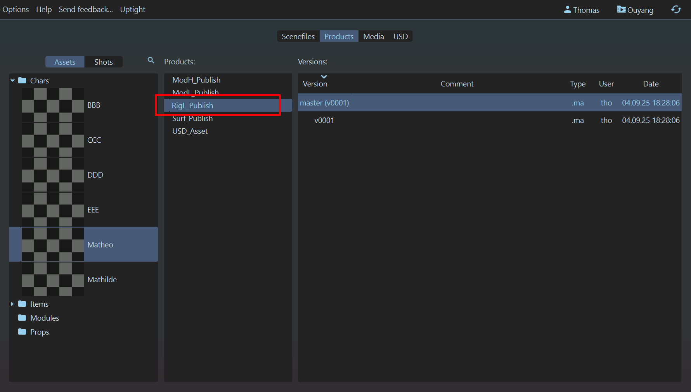Select the v0001 version row
The width and height of the screenshot is (691, 392).
pos(324,120)
